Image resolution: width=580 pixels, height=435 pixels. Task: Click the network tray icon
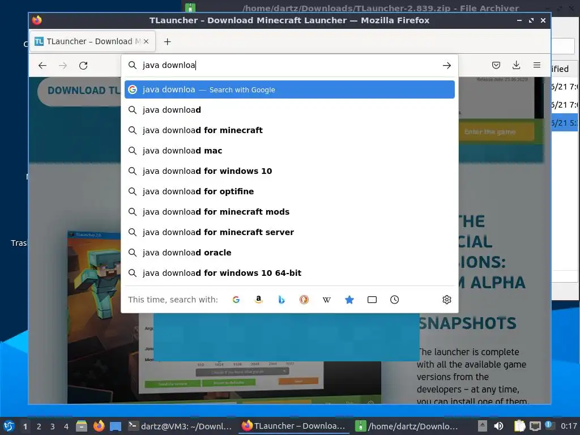pyautogui.click(x=535, y=426)
